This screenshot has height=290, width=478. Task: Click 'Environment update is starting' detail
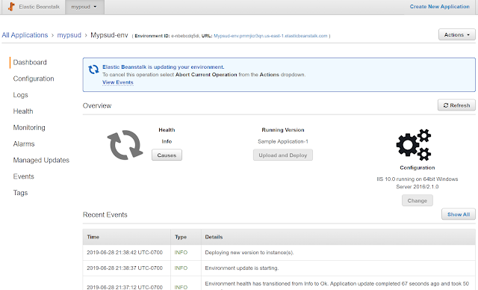[242, 268]
